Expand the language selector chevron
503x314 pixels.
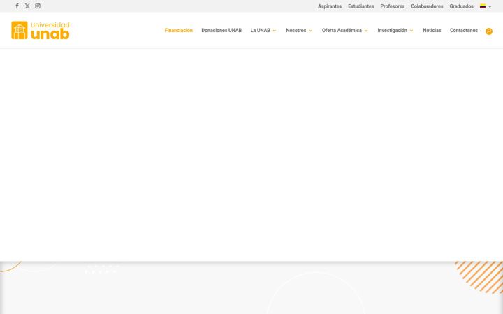490,6
